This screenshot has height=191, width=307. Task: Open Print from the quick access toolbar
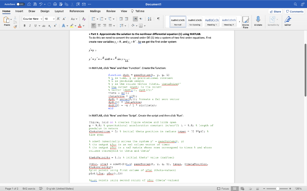(55, 4)
